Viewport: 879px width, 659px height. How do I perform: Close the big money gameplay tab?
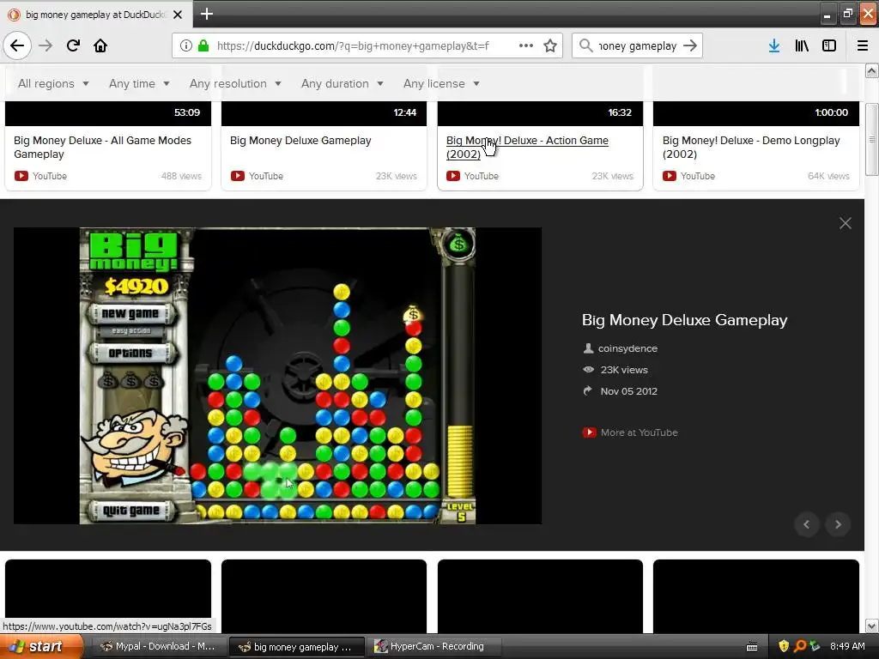coord(178,15)
